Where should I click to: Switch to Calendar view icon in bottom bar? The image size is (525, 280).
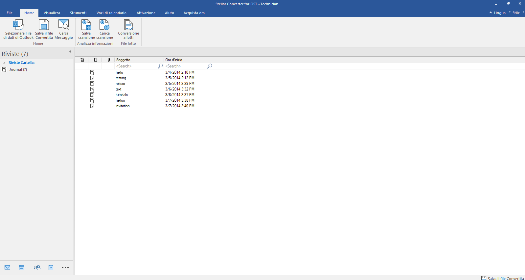pos(22,267)
